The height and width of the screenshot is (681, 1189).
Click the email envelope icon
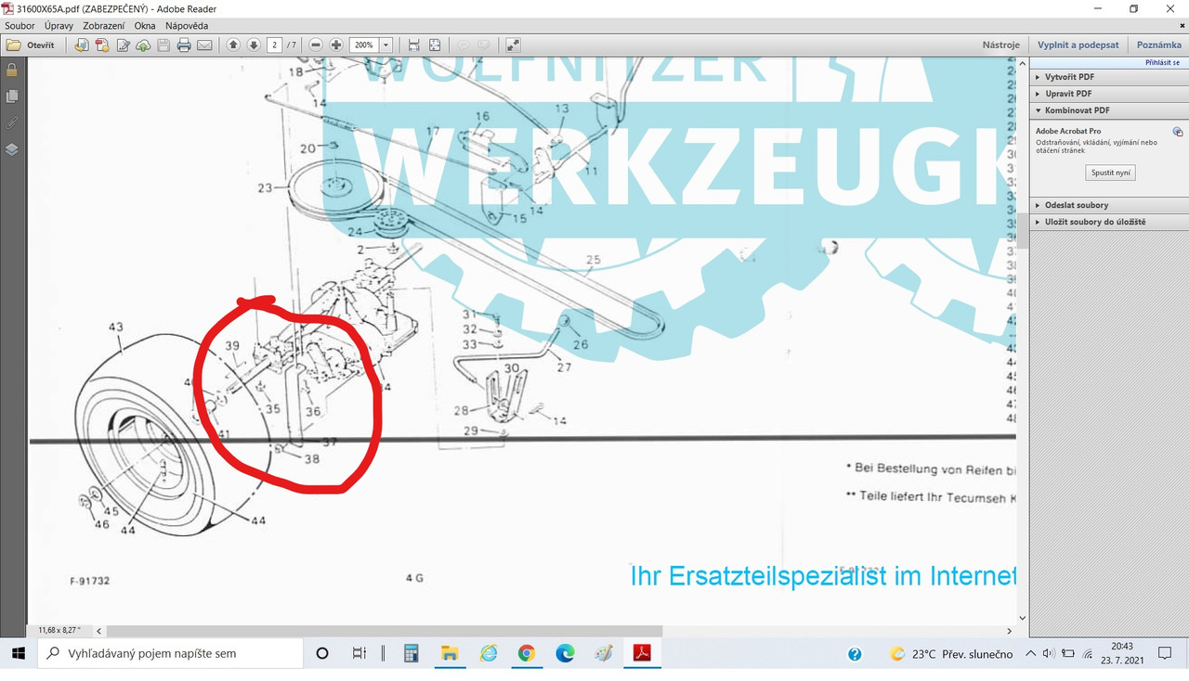[204, 45]
